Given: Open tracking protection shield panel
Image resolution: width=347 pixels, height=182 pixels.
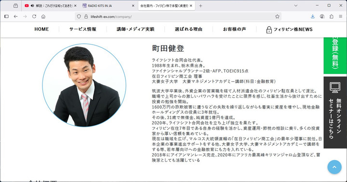Looking at the screenshot, I should tap(79, 16).
